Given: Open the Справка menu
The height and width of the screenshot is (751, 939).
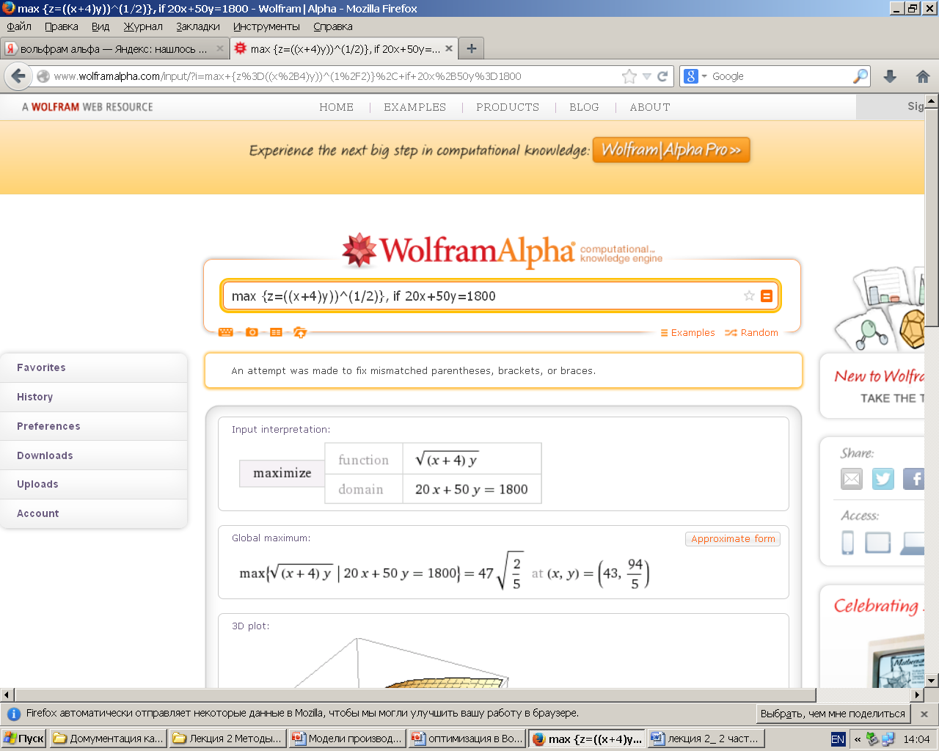Looking at the screenshot, I should [333, 26].
